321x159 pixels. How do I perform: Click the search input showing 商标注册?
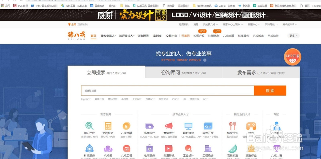coord(168,91)
